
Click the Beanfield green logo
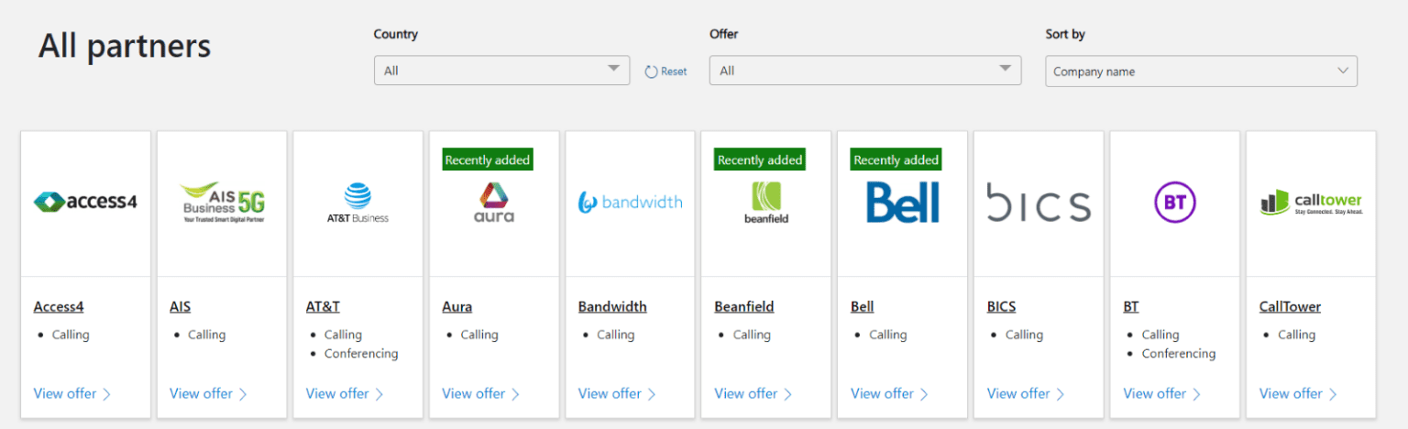click(765, 203)
